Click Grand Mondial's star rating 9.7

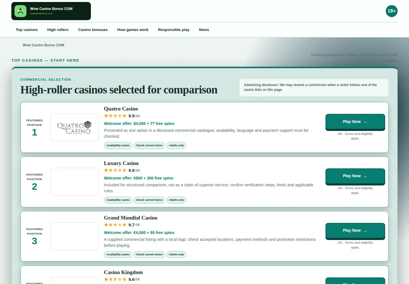point(122,225)
